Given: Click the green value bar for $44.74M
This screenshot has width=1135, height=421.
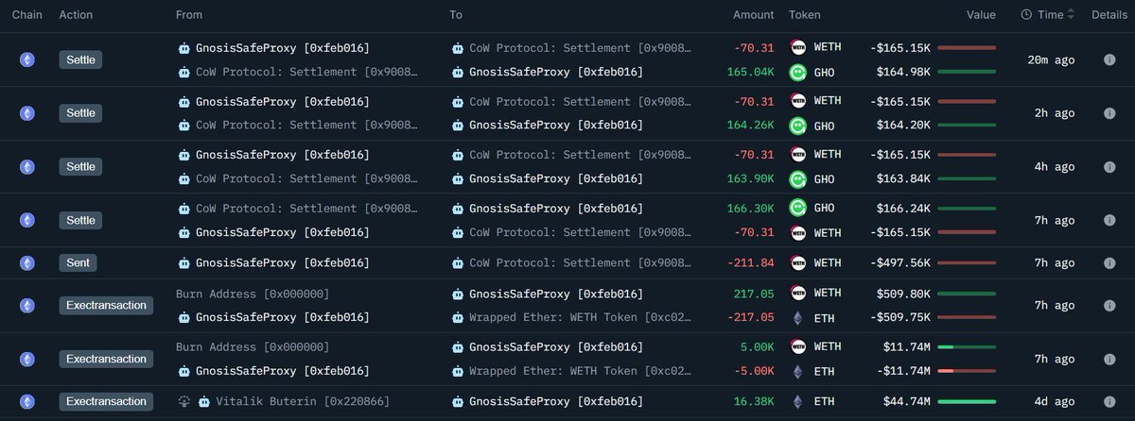Looking at the screenshot, I should click(x=966, y=401).
